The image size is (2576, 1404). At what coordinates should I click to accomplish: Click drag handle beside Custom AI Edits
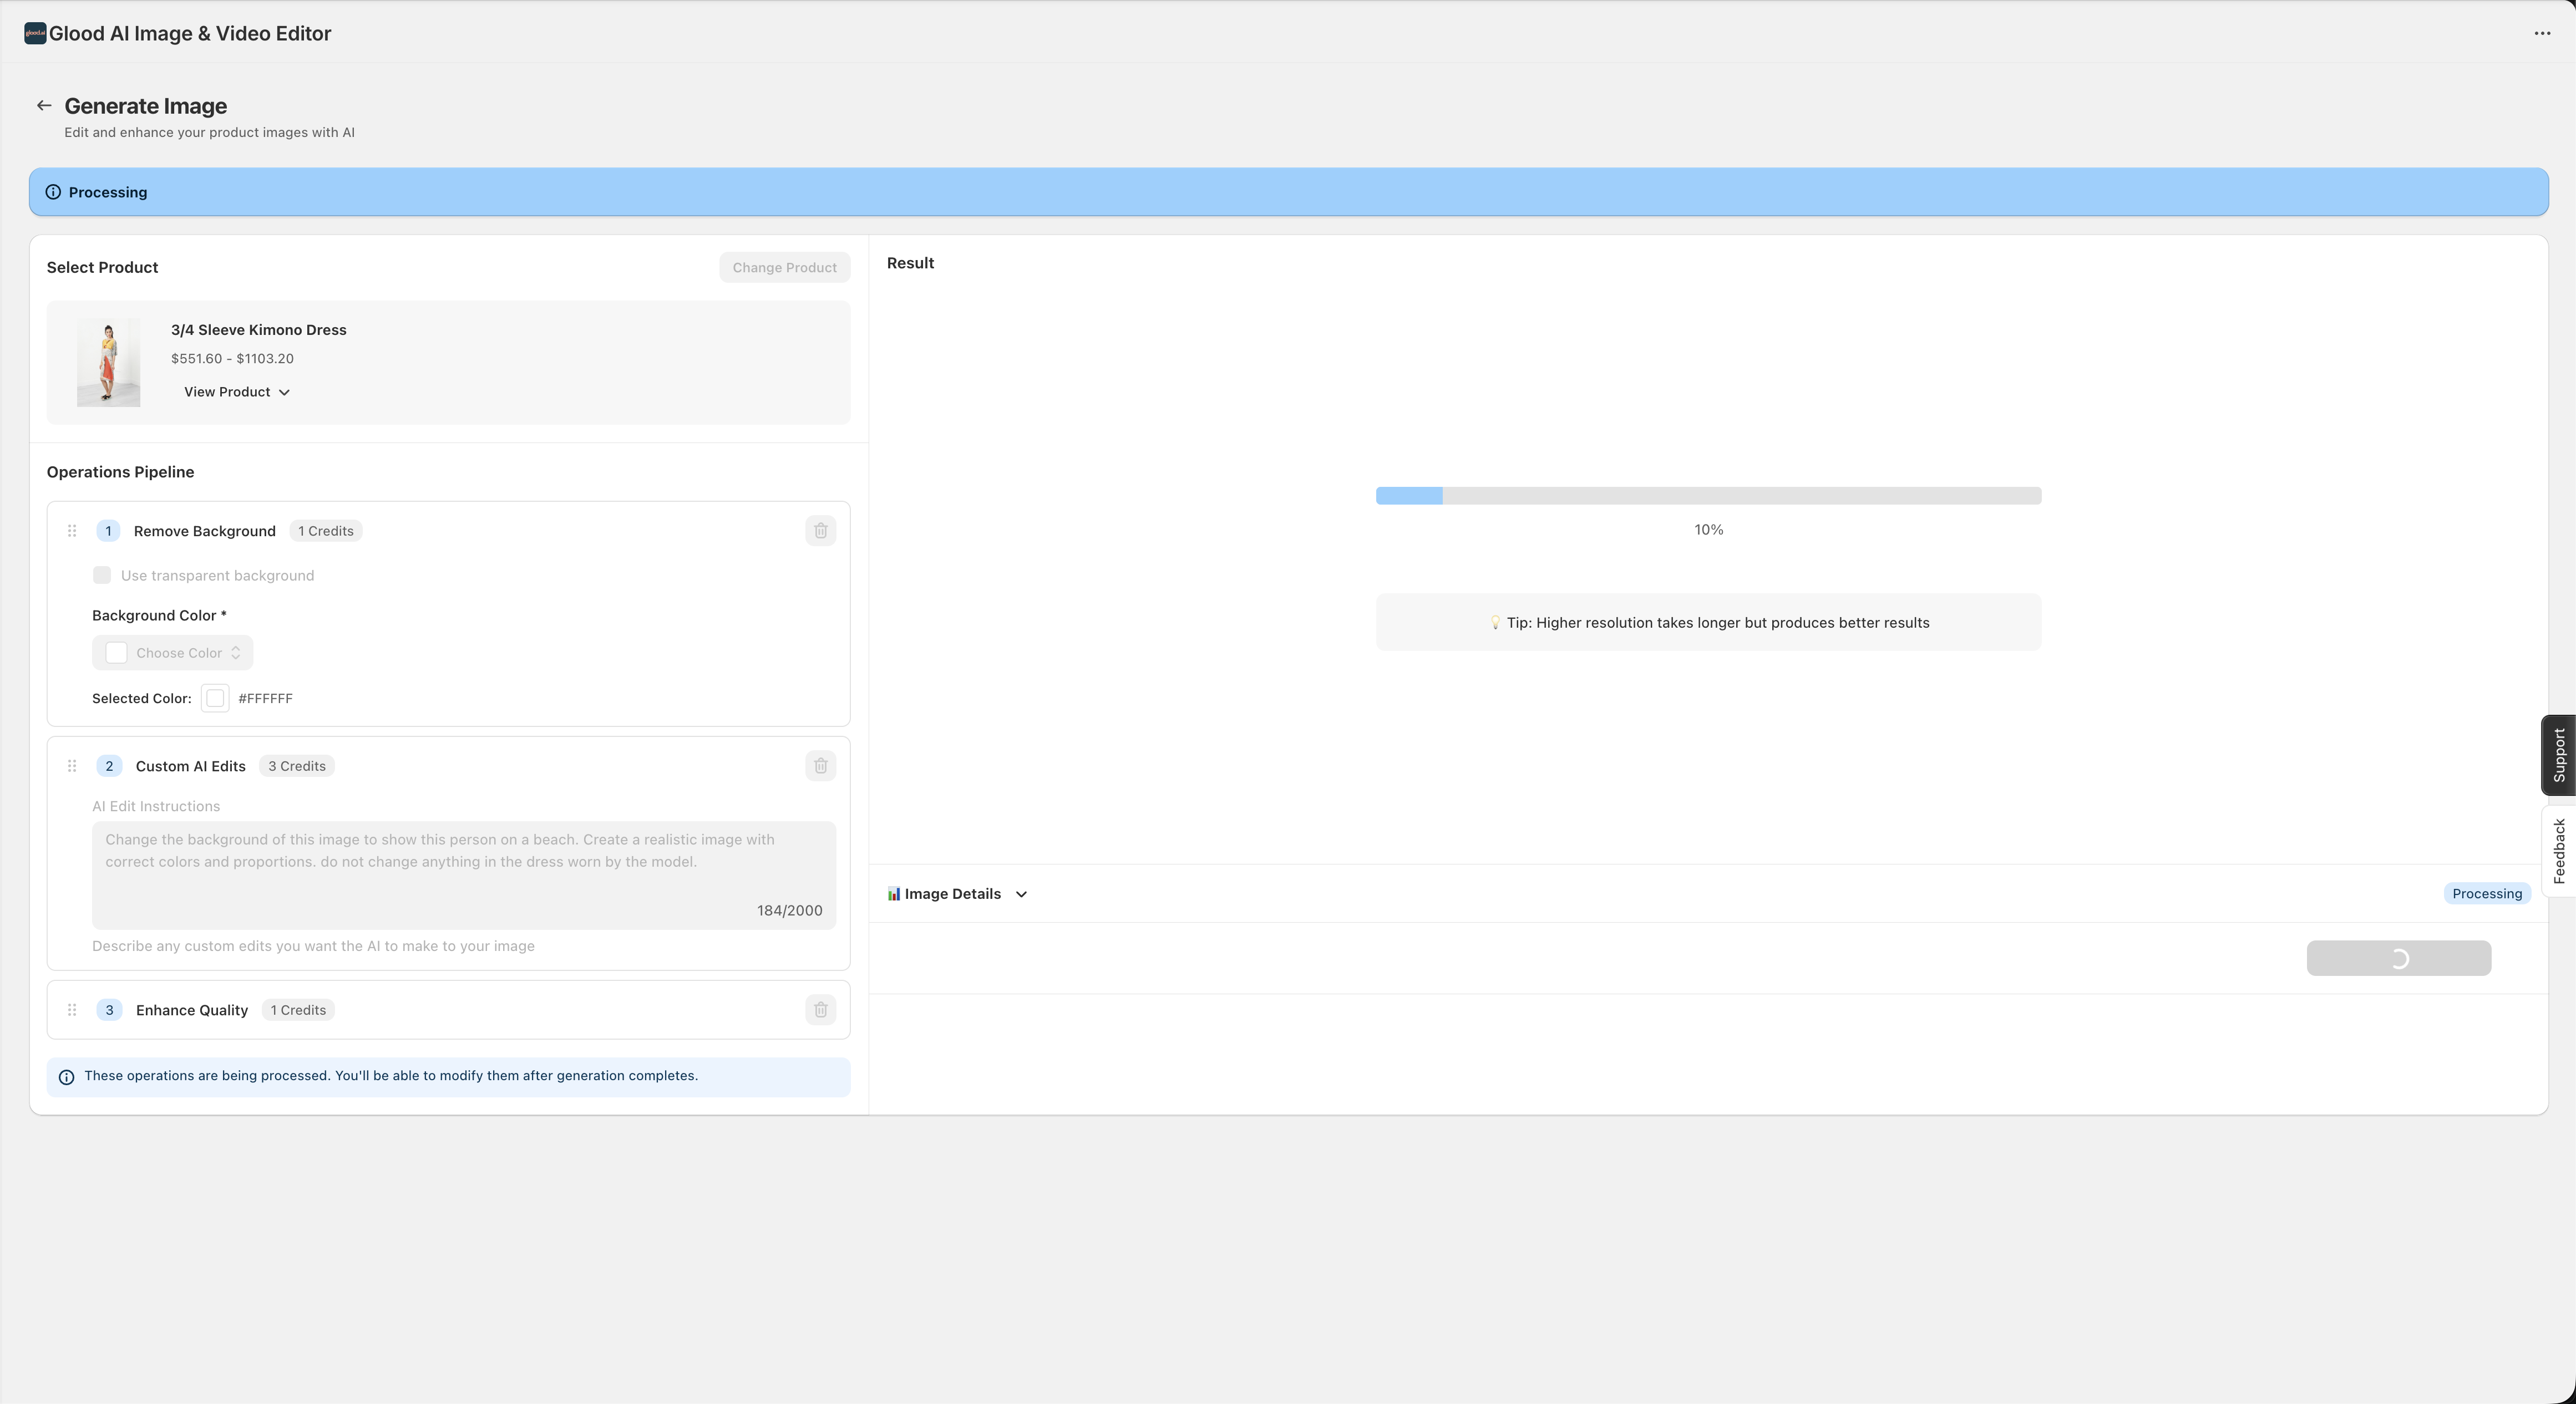pos(72,766)
